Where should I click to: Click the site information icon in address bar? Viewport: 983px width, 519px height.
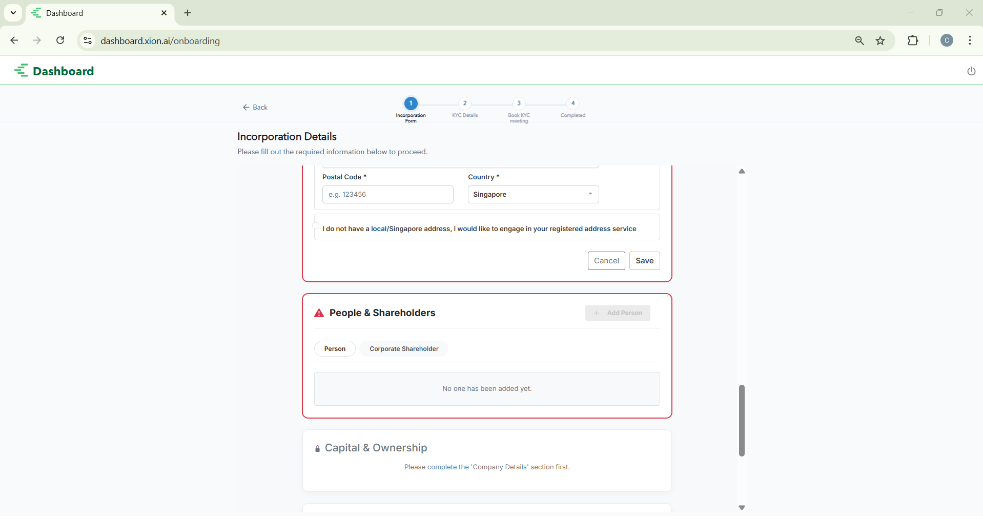(88, 40)
